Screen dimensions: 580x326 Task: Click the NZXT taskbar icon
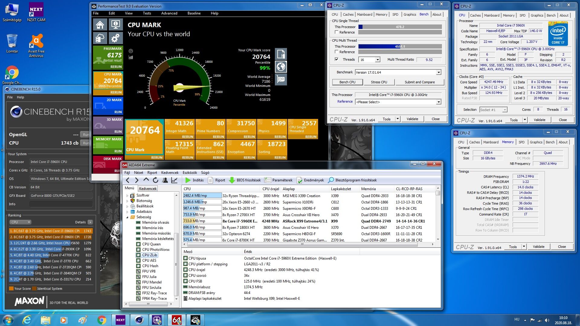(120, 320)
